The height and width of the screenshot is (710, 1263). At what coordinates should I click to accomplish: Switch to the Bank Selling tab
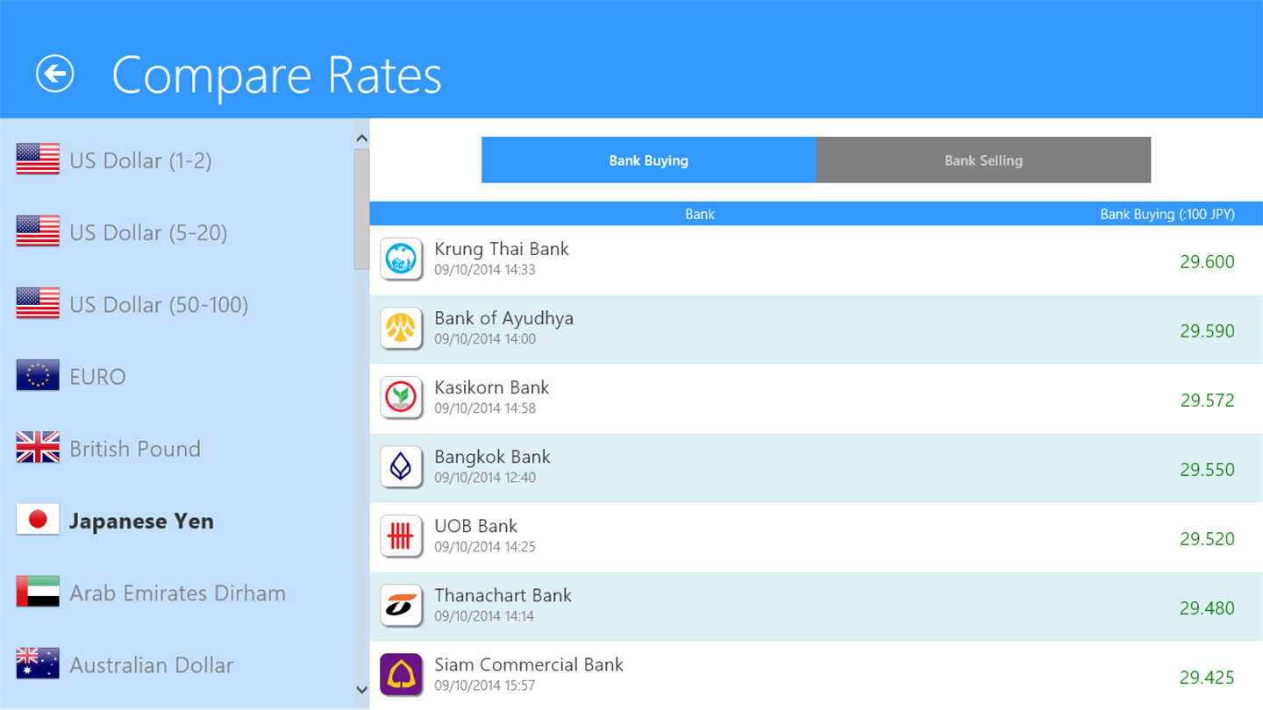[x=983, y=160]
